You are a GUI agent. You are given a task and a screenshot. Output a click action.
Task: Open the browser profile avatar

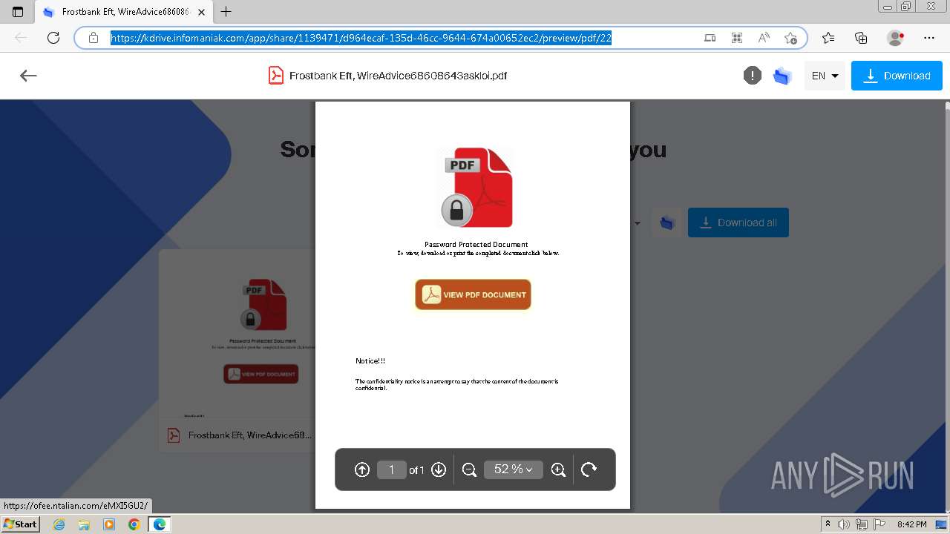tap(896, 38)
